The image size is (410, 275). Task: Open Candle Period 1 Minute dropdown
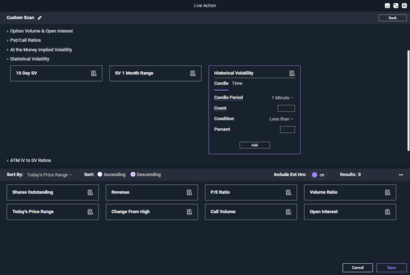[282, 97]
